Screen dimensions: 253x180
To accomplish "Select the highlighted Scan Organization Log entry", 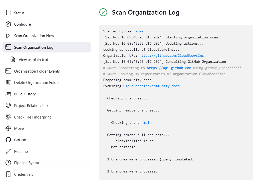I will (x=36, y=47).
